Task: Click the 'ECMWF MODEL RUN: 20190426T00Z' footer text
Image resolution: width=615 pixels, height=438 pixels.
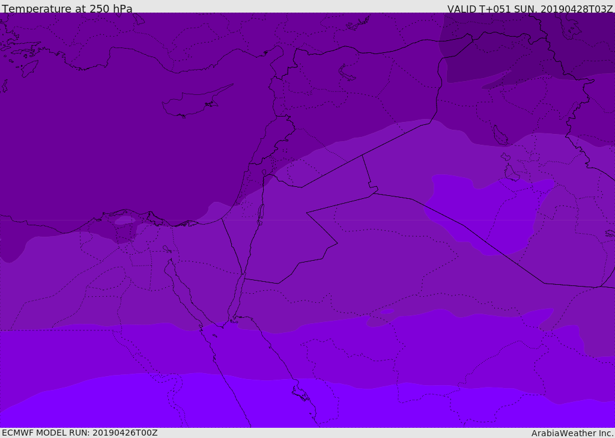Action: point(80,433)
